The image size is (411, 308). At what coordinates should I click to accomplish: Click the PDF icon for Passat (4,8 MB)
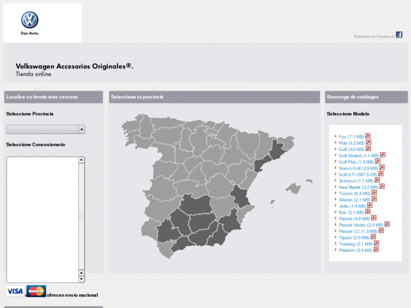374,218
